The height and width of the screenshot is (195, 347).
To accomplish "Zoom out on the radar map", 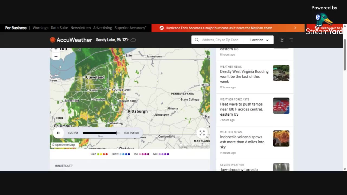I will tap(56, 56).
